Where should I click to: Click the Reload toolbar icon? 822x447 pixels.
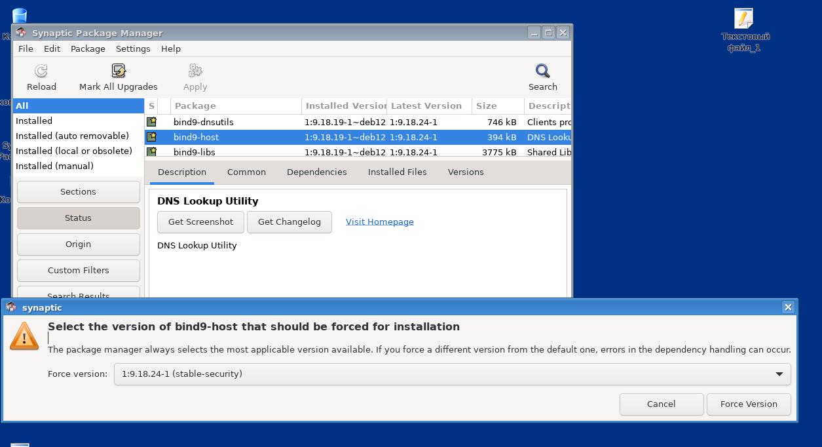tap(41, 71)
